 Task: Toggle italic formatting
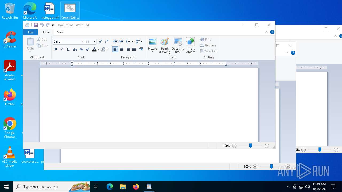coord(62,49)
